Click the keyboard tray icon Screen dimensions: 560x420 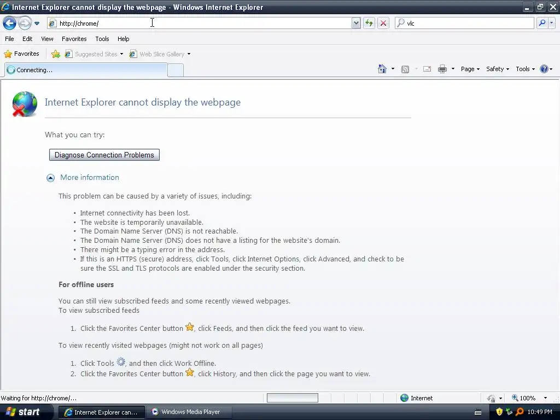[478, 412]
